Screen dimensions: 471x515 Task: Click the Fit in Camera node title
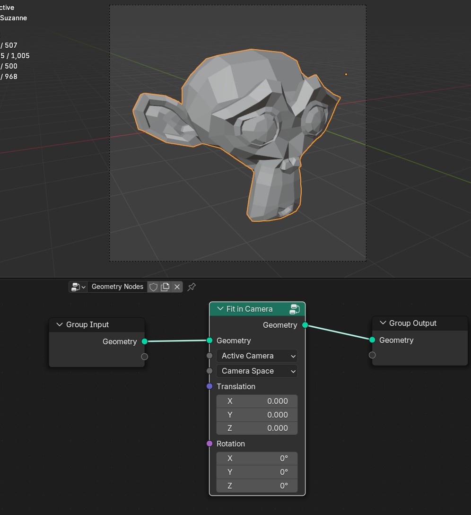tap(249, 309)
